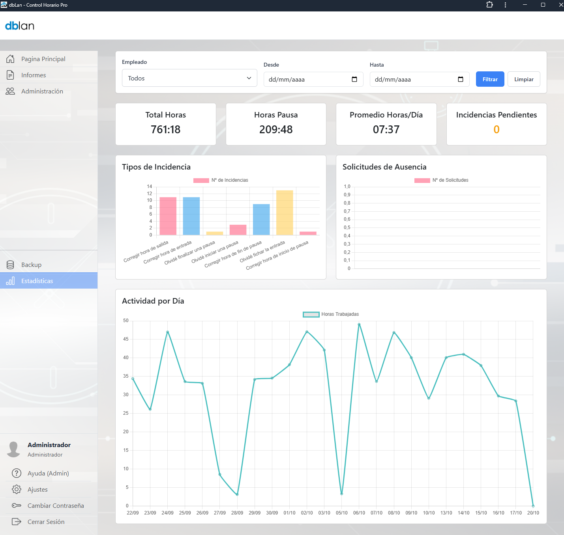Click the gear icon beside Ajustes
The width and height of the screenshot is (564, 535).
(x=17, y=489)
